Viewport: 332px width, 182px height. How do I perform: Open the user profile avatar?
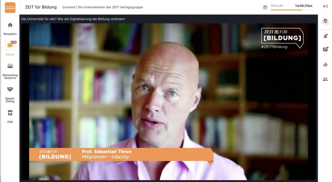(325, 21)
